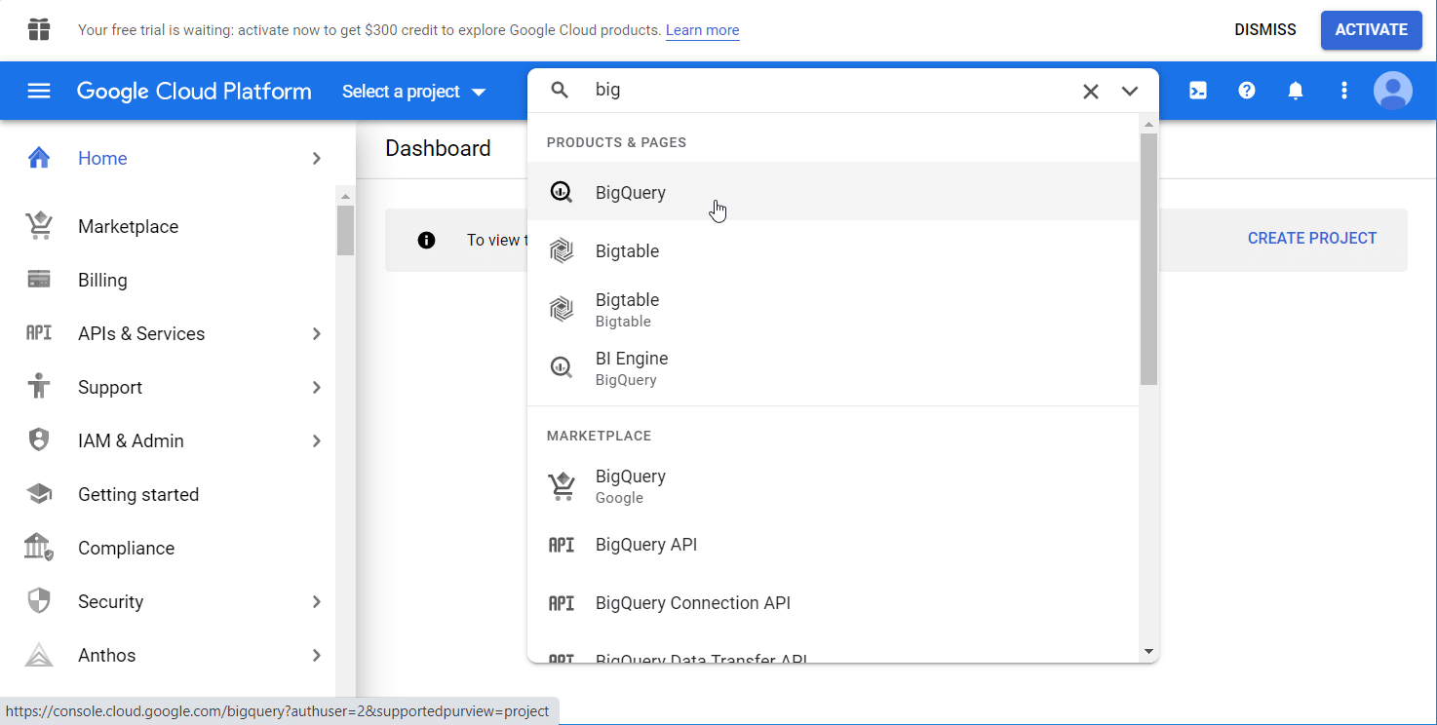1437x725 pixels.
Task: Open the help question mark icon
Action: pyautogui.click(x=1247, y=91)
